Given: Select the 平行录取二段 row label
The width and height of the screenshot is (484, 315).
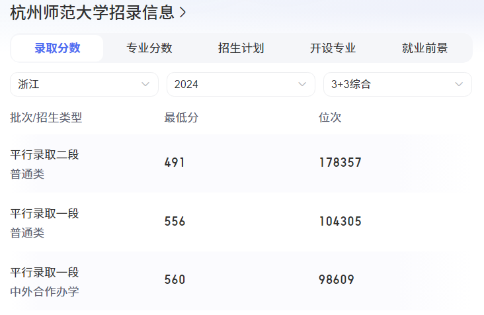Looking at the screenshot, I should click(44, 155).
